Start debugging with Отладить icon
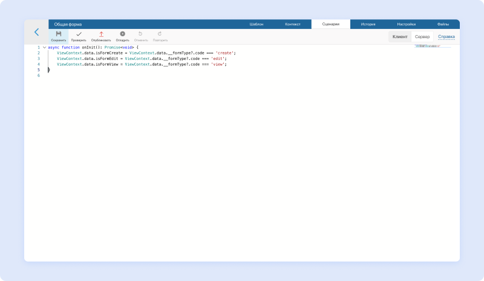484x281 pixels. (x=122, y=34)
